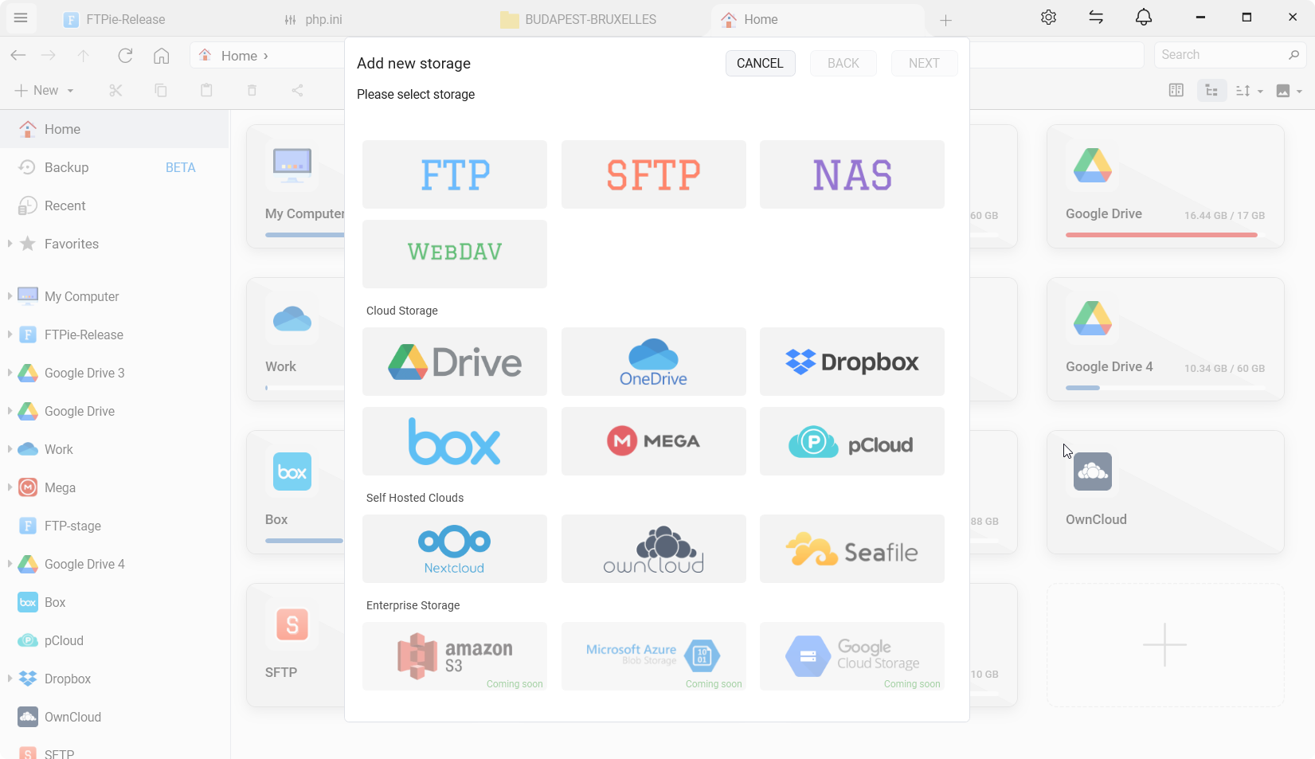This screenshot has height=759, width=1315.
Task: Click the NEXT button in dialog
Action: point(924,64)
